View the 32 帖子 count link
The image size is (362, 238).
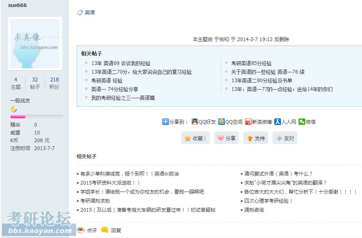pos(35,83)
